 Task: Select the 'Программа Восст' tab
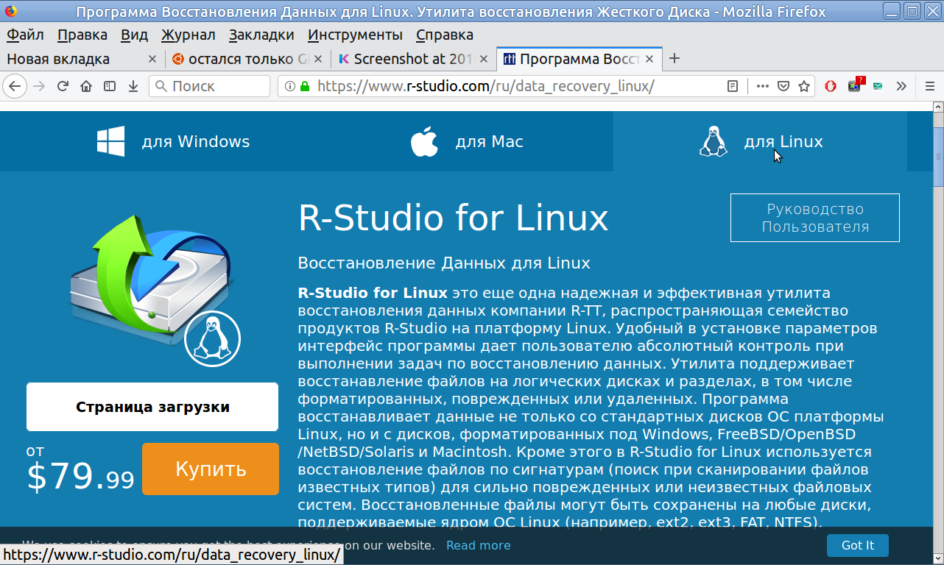(579, 59)
